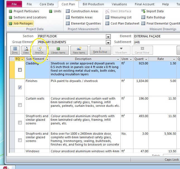Switch to the Final Account tab
Screen dimensions: 180x169
click(x=145, y=4)
